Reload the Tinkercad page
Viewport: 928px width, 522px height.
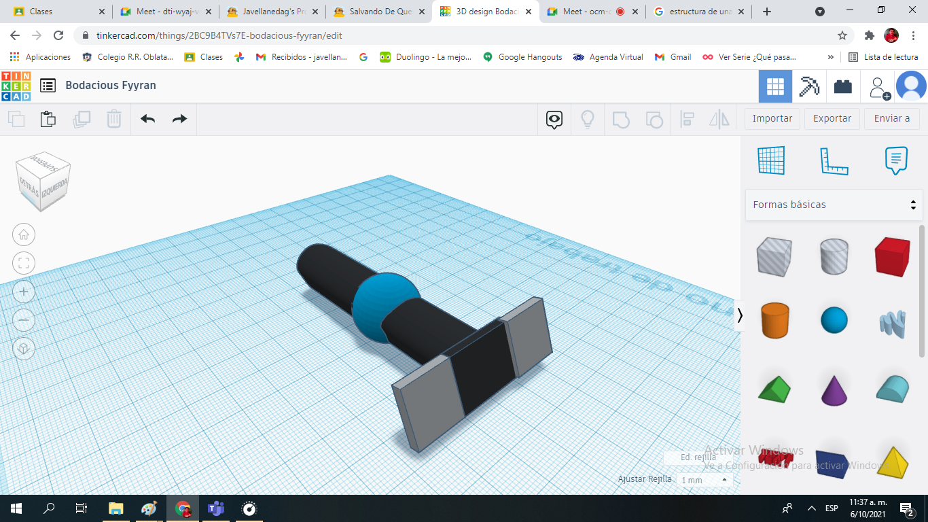point(58,35)
